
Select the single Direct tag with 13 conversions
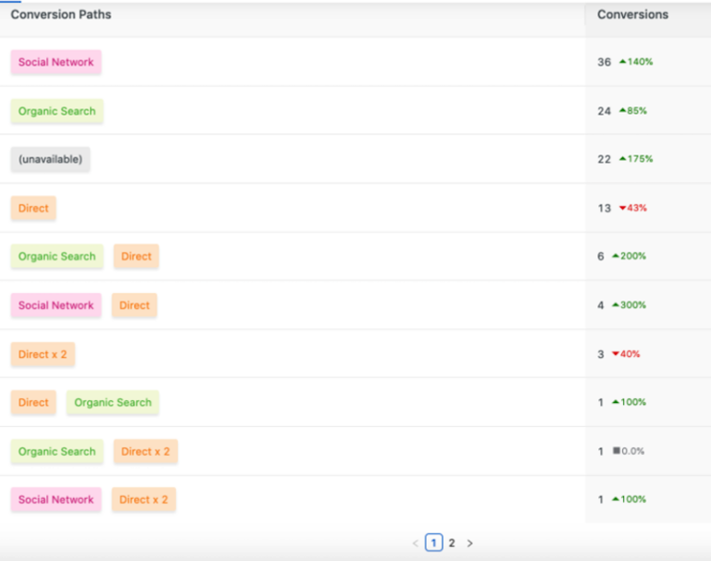point(33,208)
